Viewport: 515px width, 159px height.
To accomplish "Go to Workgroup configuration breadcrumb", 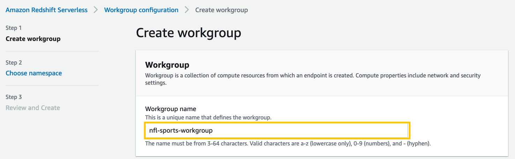I will [141, 10].
